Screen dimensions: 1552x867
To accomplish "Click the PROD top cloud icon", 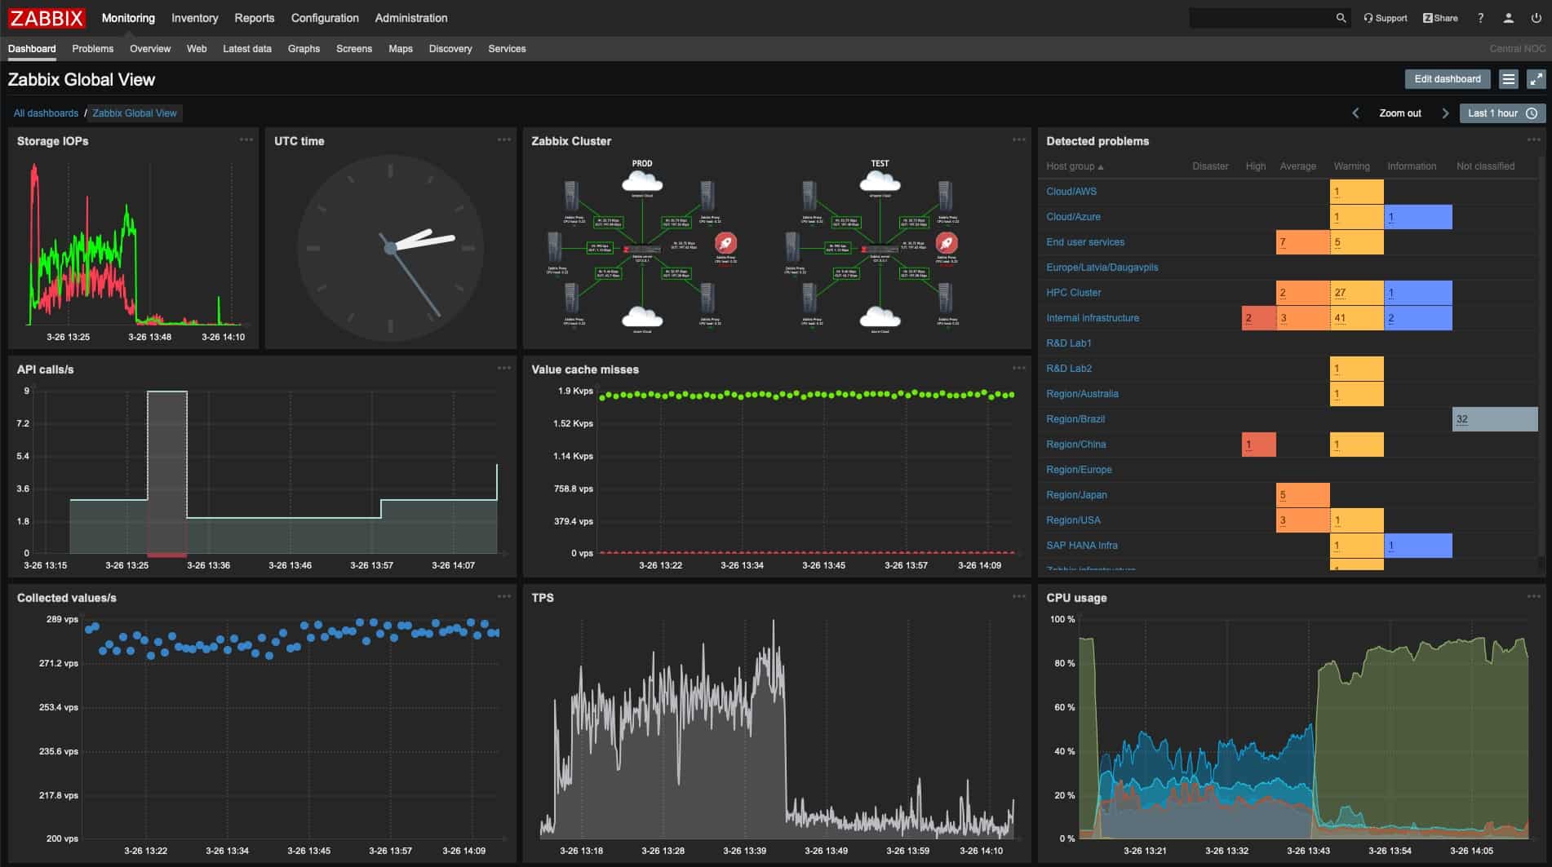I will click(x=642, y=181).
